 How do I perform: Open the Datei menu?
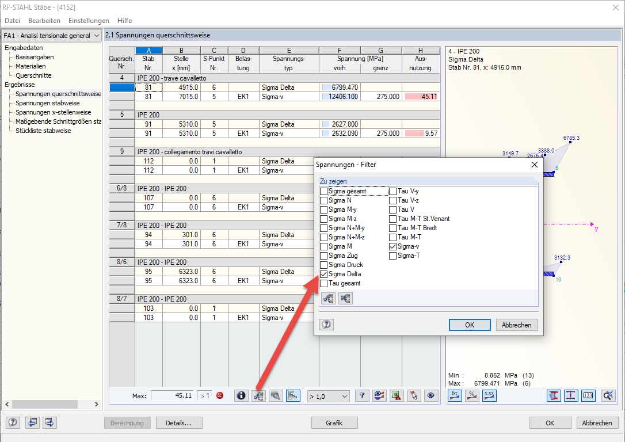click(x=12, y=20)
